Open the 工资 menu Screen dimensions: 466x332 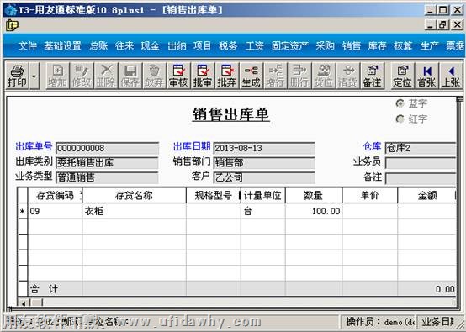(x=254, y=45)
